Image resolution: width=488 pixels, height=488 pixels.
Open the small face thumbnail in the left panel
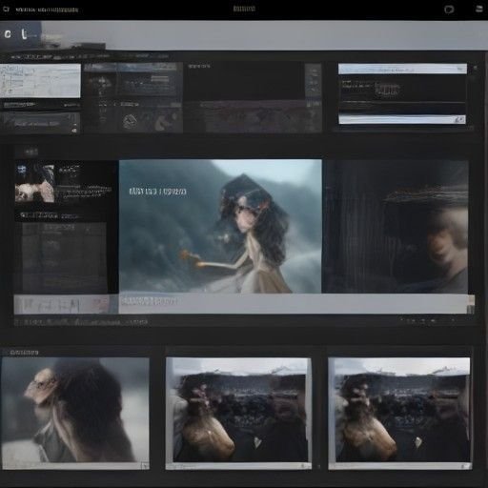pyautogui.click(x=34, y=183)
